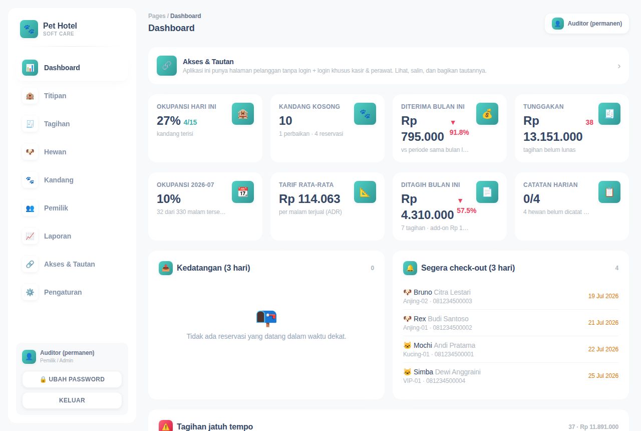Click the bell icon beside Segera check-out

(x=410, y=268)
